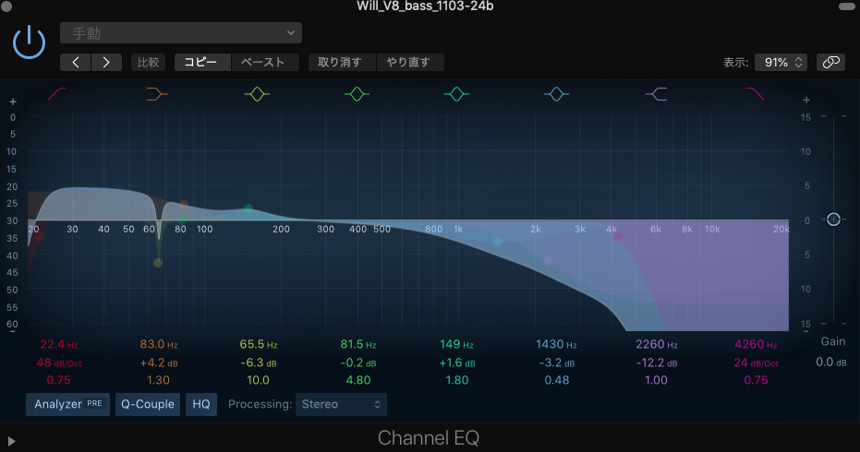The width and height of the screenshot is (860, 452).
Task: Open the 91% view size selector
Action: pos(781,63)
